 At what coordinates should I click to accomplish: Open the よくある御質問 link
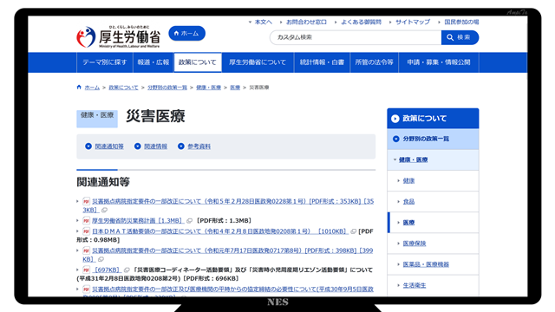click(361, 22)
